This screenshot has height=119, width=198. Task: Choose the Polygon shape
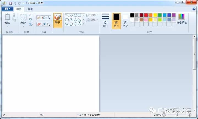tap(71, 20)
